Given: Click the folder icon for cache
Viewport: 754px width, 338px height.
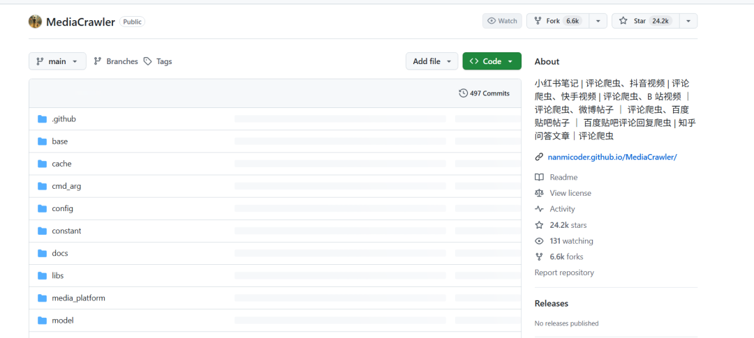Looking at the screenshot, I should click(x=43, y=164).
